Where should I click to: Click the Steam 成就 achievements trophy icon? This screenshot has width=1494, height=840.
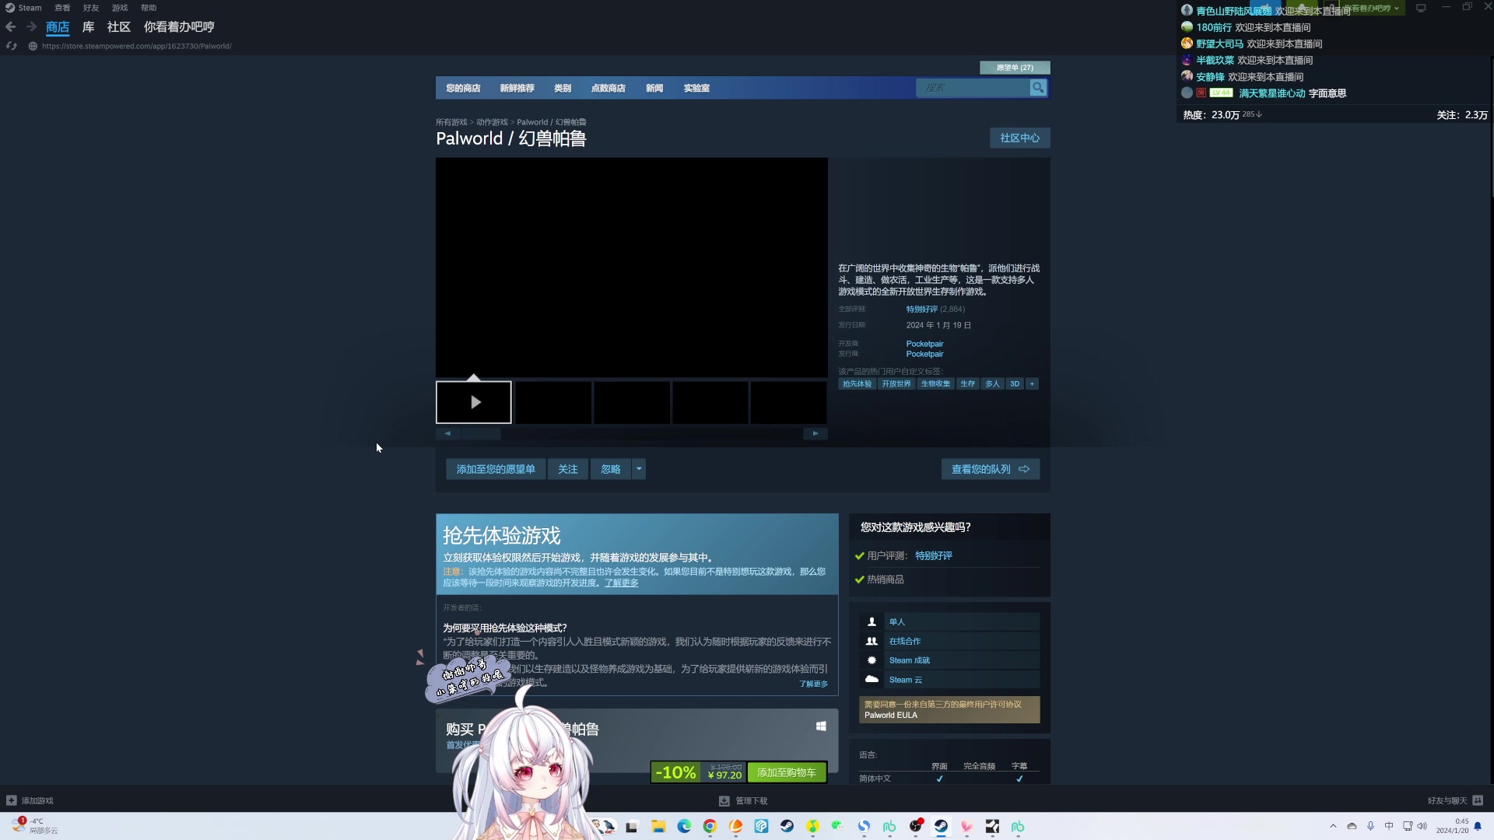tap(871, 660)
